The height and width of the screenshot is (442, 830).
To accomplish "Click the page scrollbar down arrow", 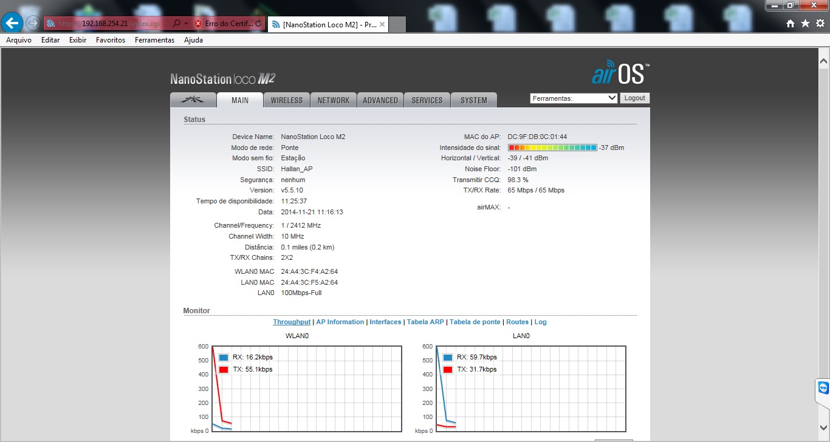I will click(823, 427).
